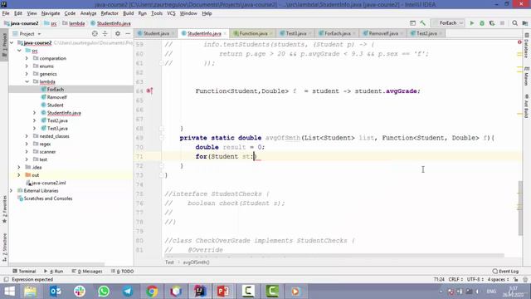The image size is (531, 299).
Task: Hide the Project tool window
Action: (128, 33)
